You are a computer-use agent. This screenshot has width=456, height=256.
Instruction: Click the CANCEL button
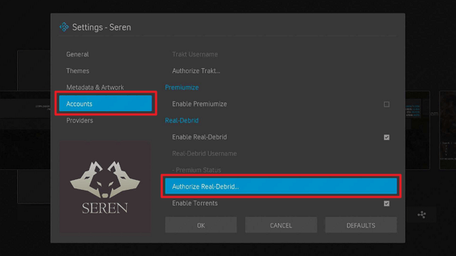click(281, 225)
